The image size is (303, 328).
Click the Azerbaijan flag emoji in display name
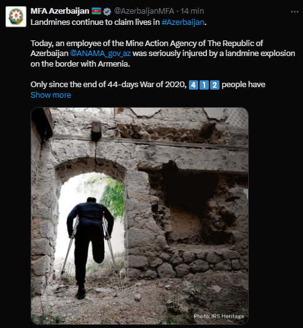96,11
